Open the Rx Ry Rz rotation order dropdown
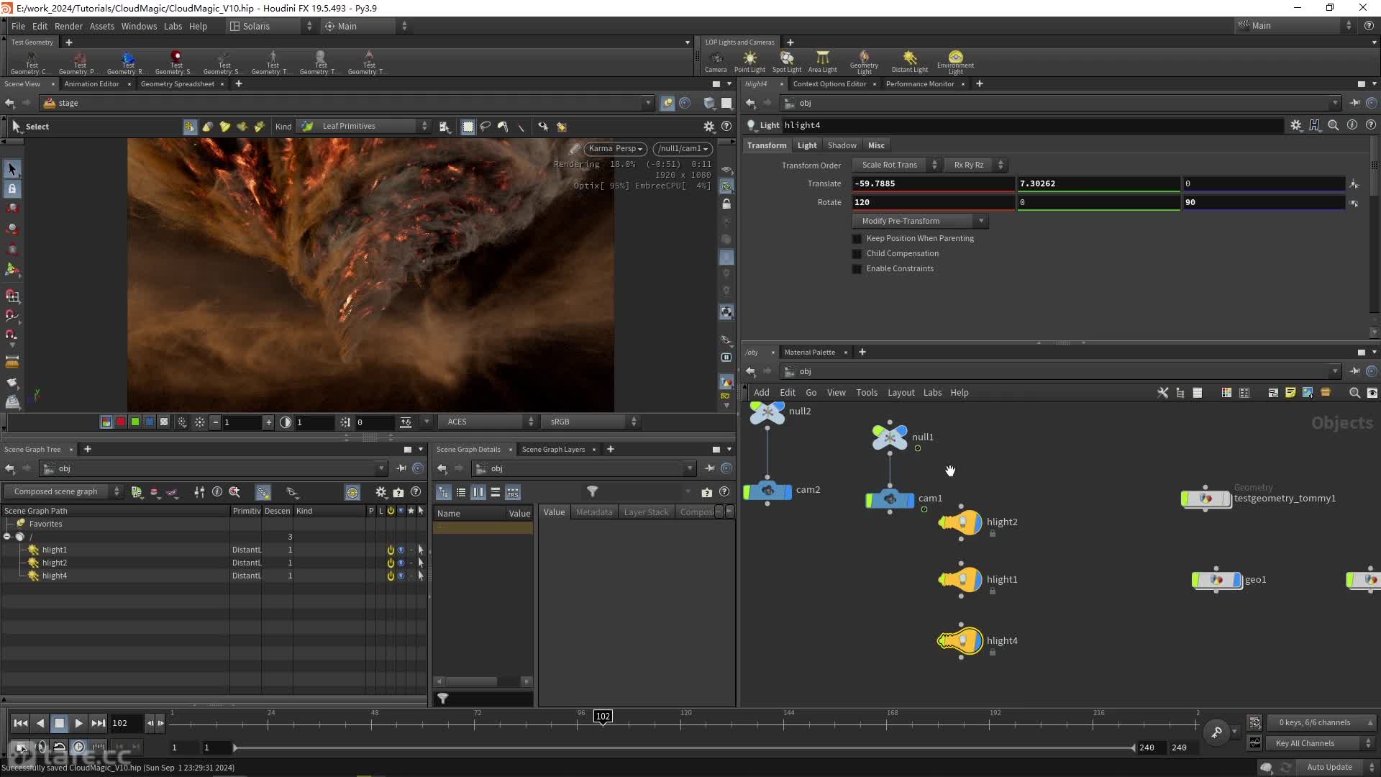Image resolution: width=1381 pixels, height=777 pixels. (975, 165)
